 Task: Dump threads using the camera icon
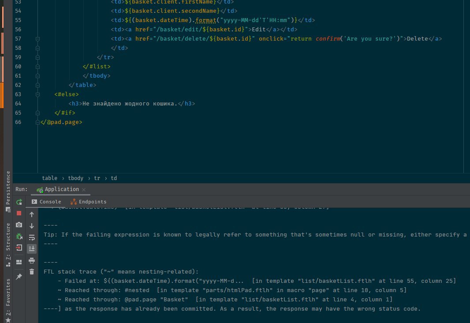19,225
